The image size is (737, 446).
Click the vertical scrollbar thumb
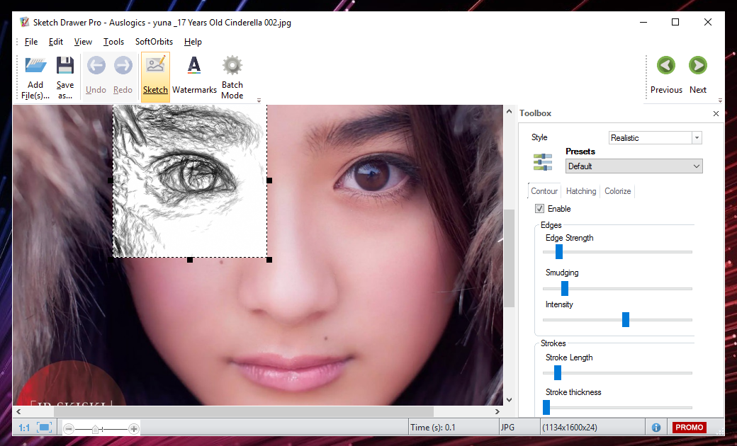[x=509, y=258]
